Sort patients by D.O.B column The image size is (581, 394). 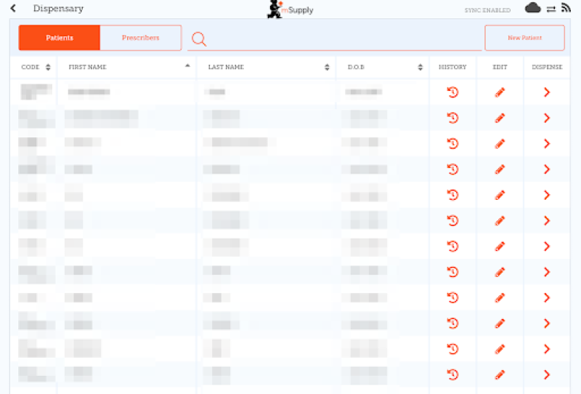click(382, 67)
